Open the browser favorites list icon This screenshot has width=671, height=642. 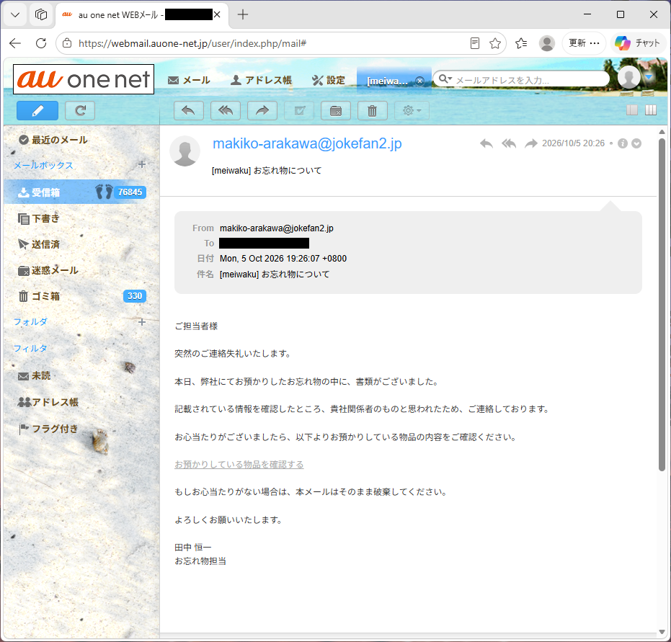(521, 43)
